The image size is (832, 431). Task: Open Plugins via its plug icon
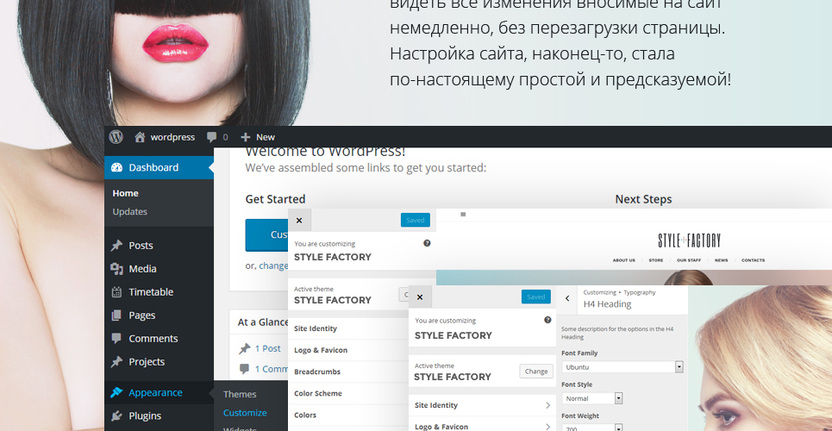(116, 415)
